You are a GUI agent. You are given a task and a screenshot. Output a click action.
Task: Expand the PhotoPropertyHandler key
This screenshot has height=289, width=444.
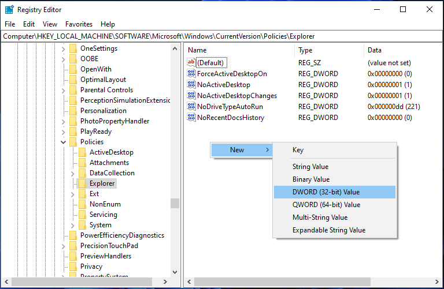[64, 122]
